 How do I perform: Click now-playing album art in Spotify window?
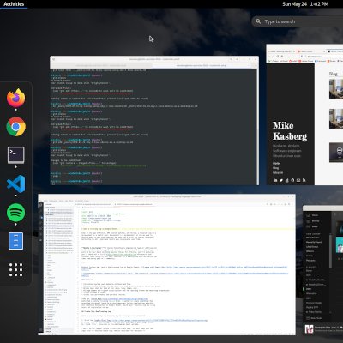tap(309, 329)
